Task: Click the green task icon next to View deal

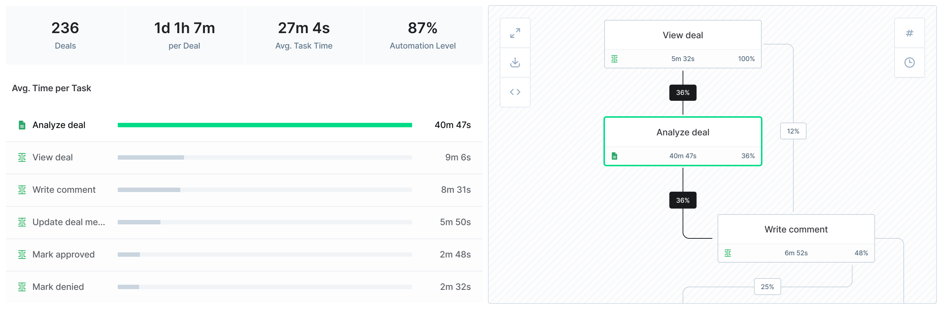Action: click(22, 157)
